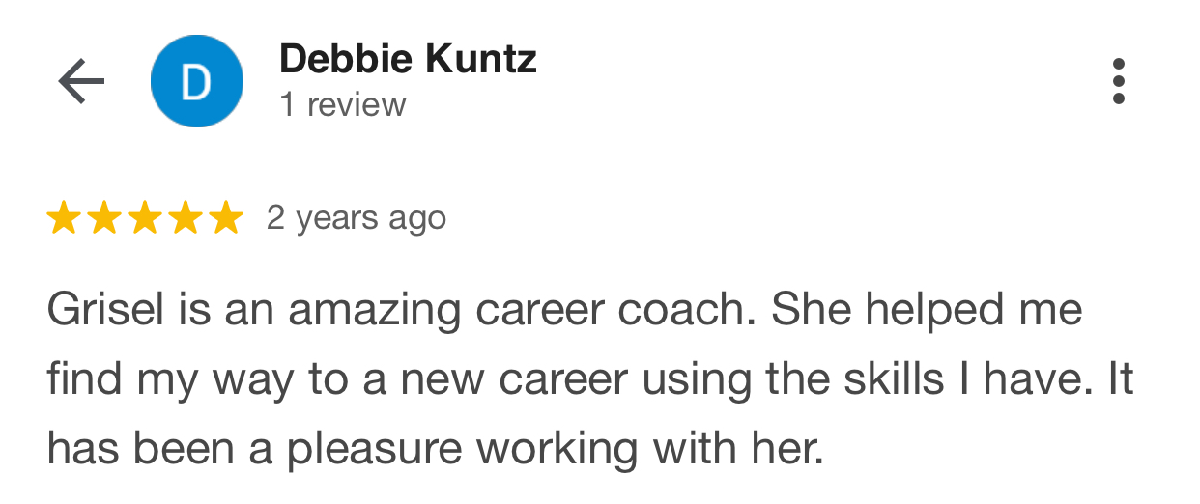Select the fourth yellow rating star
The image size is (1200, 504).
(x=186, y=218)
